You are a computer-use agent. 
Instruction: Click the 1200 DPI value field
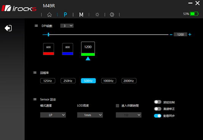tap(181, 34)
